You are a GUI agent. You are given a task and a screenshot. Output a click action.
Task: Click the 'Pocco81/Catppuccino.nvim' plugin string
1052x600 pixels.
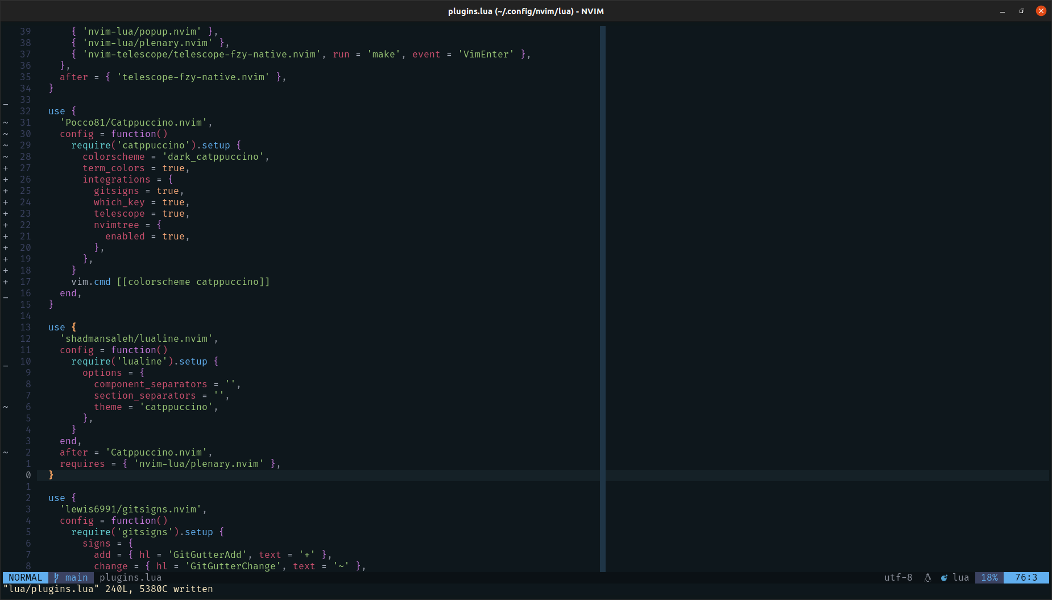tap(135, 122)
